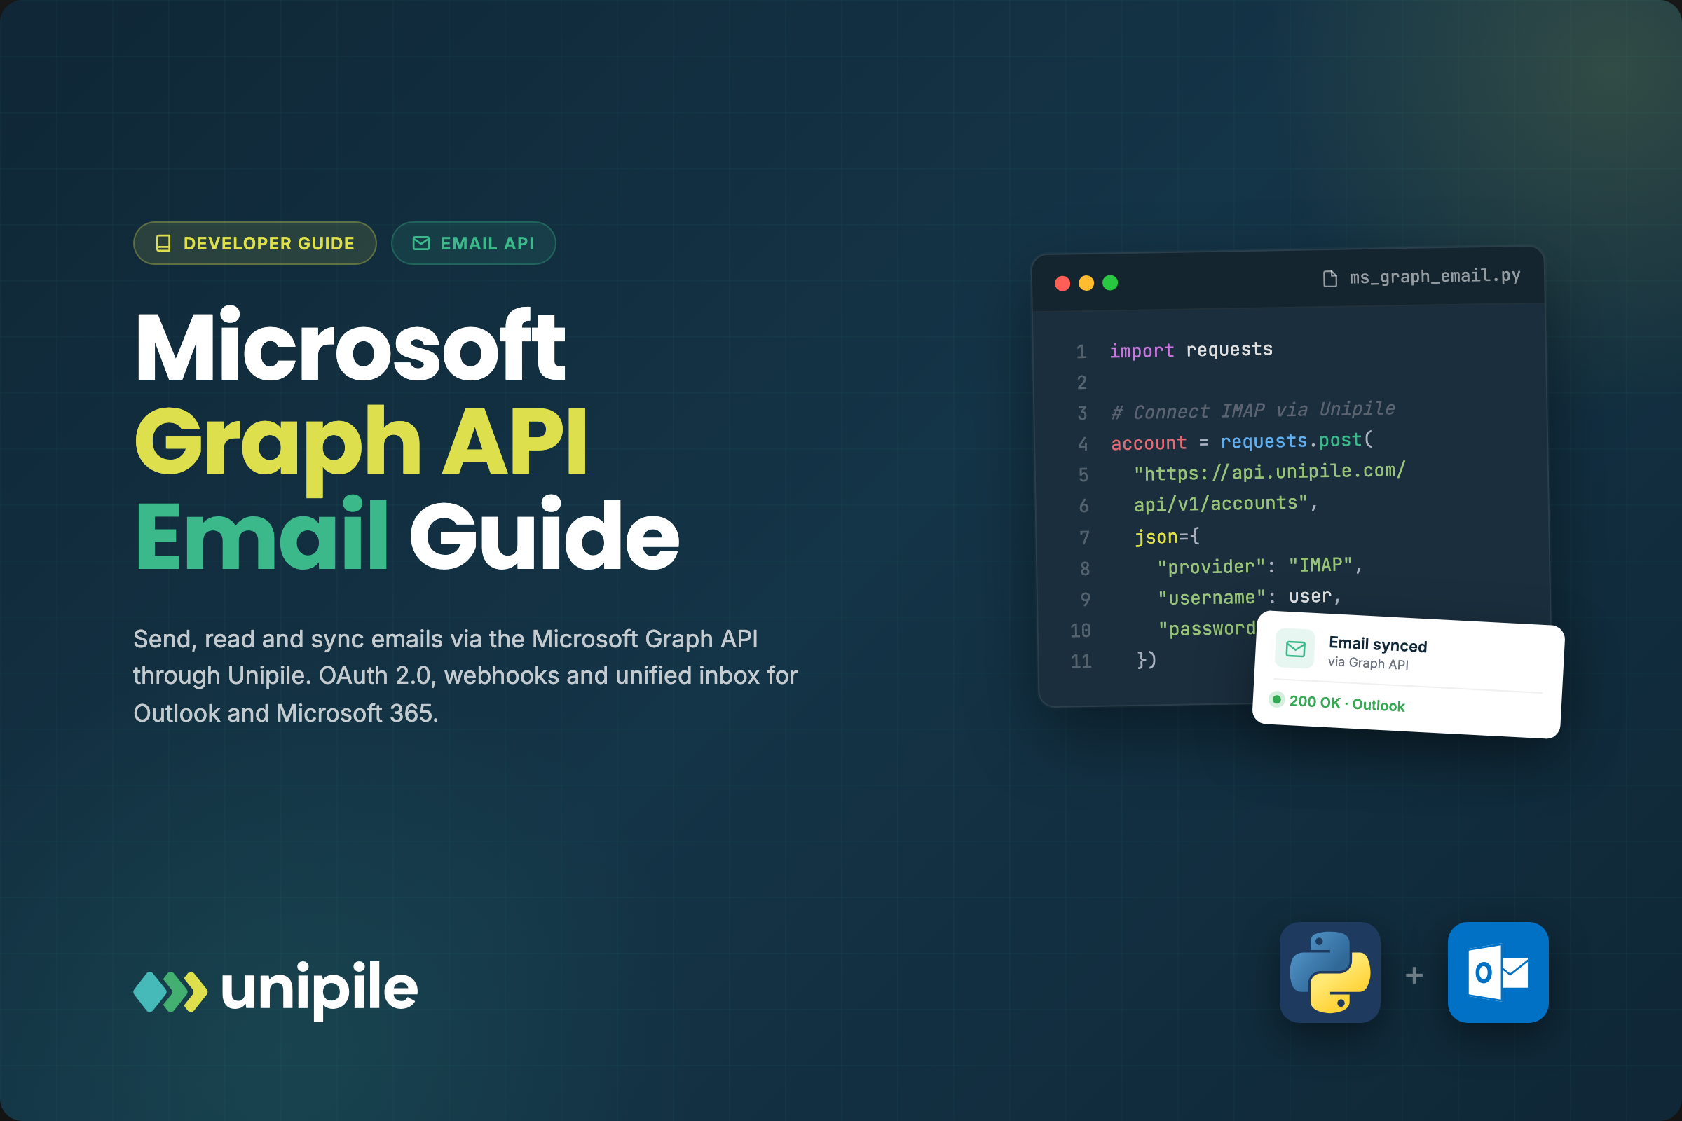Click the '"password' code line
Image resolution: width=1682 pixels, height=1121 pixels.
1206,628
